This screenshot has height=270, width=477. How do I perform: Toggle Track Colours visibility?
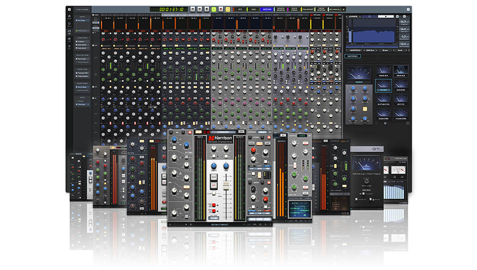(82, 76)
